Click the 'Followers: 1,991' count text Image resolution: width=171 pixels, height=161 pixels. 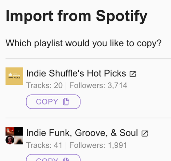98,145
